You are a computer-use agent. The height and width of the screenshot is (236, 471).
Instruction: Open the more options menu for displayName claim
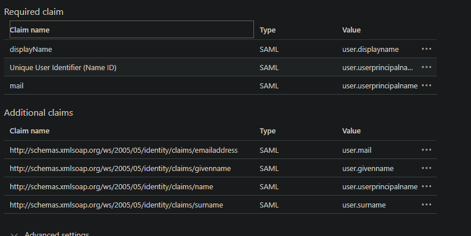(x=426, y=49)
